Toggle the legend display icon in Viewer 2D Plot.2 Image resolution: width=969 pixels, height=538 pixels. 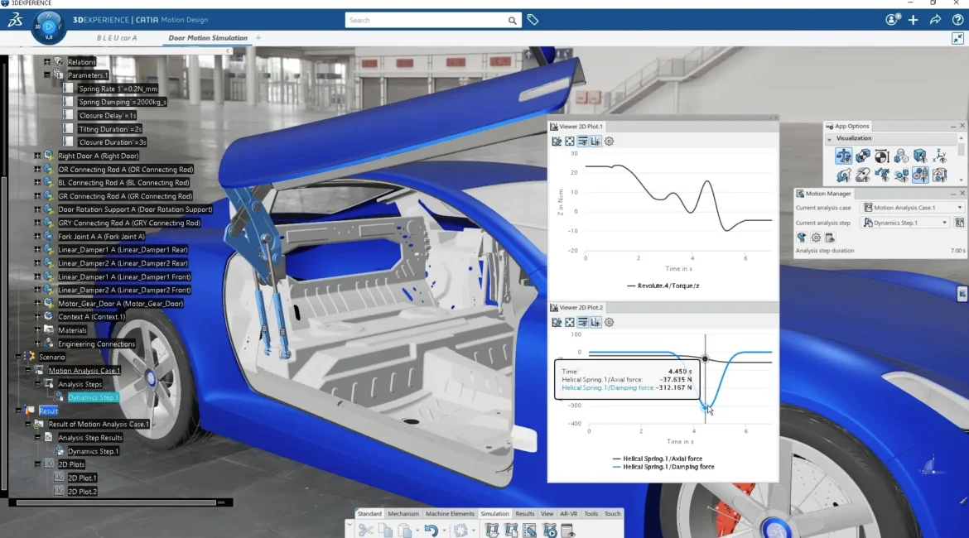pyautogui.click(x=583, y=323)
